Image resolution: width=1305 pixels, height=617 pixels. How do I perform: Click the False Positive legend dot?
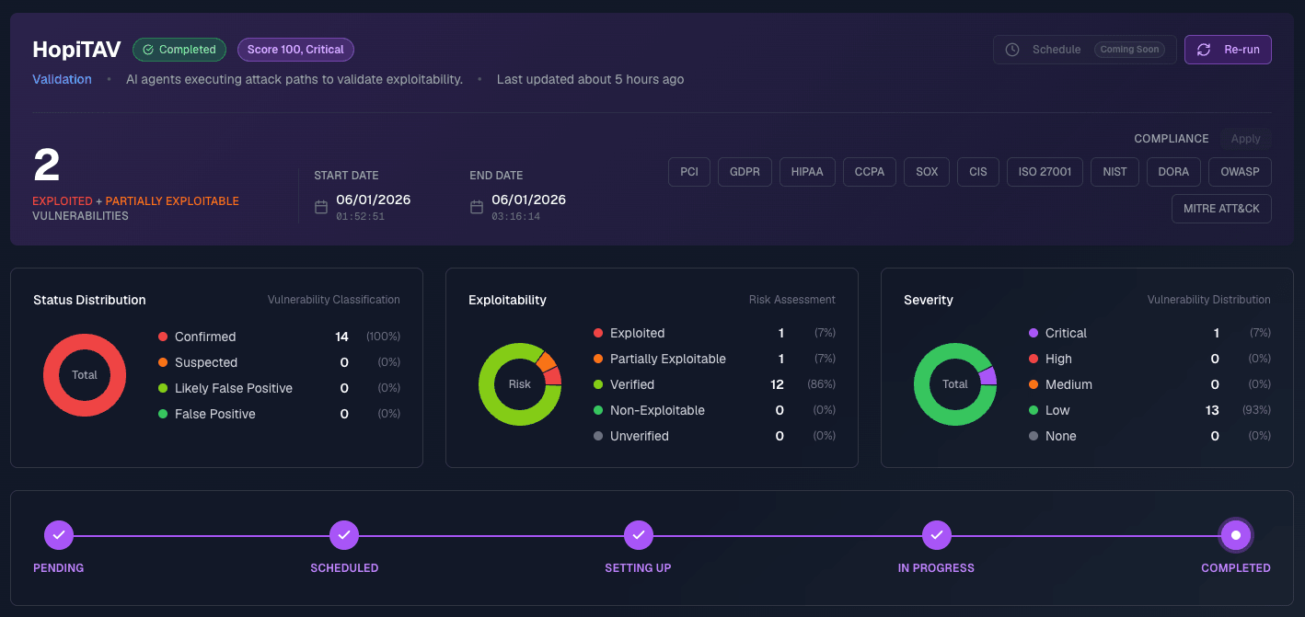point(163,415)
